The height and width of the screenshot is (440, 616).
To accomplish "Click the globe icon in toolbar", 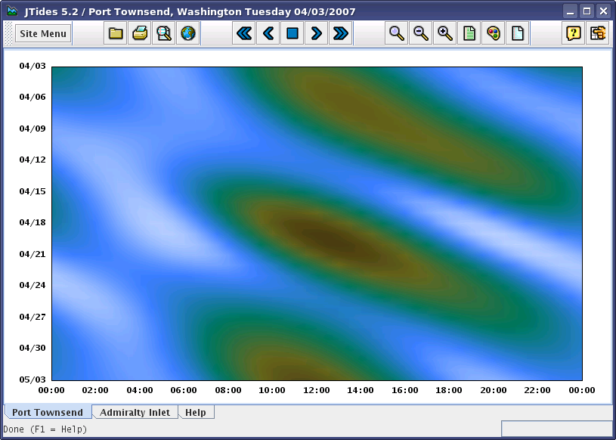I will pyautogui.click(x=188, y=33).
